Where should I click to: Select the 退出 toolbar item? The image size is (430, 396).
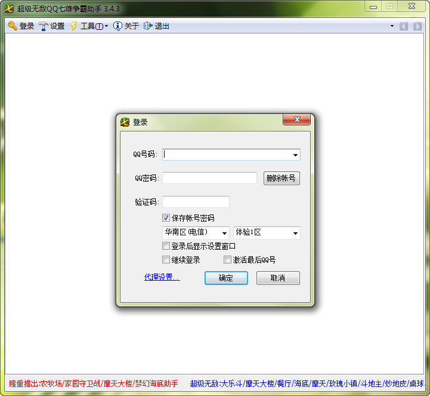pos(157,26)
